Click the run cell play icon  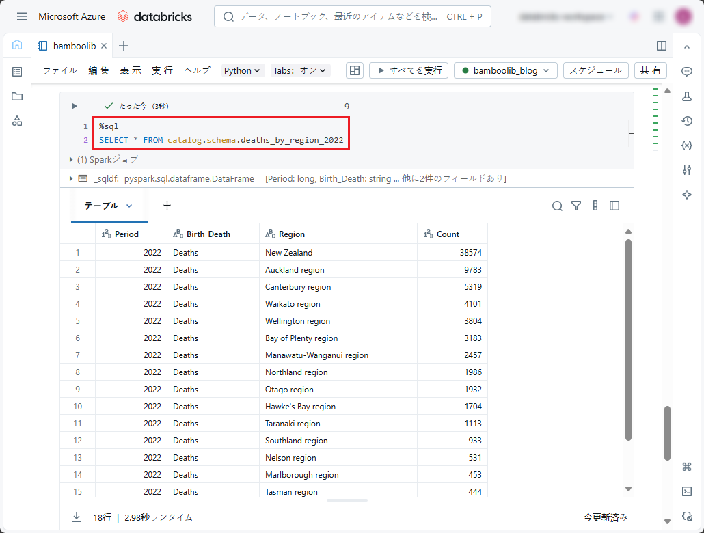pyautogui.click(x=75, y=106)
